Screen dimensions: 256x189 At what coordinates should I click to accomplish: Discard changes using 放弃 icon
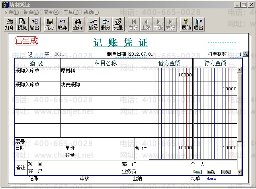click(63, 24)
